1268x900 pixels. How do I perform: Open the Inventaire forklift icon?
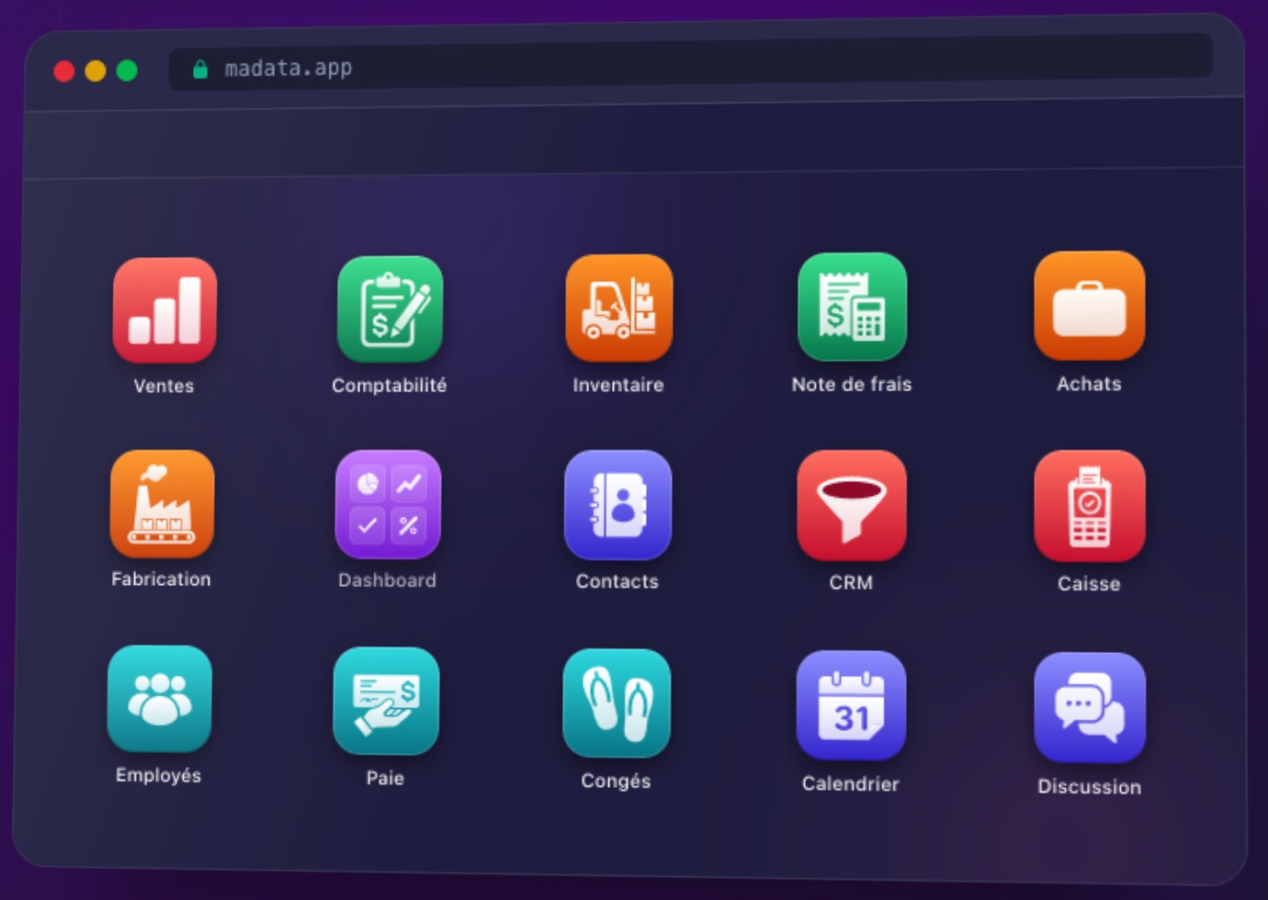(619, 308)
